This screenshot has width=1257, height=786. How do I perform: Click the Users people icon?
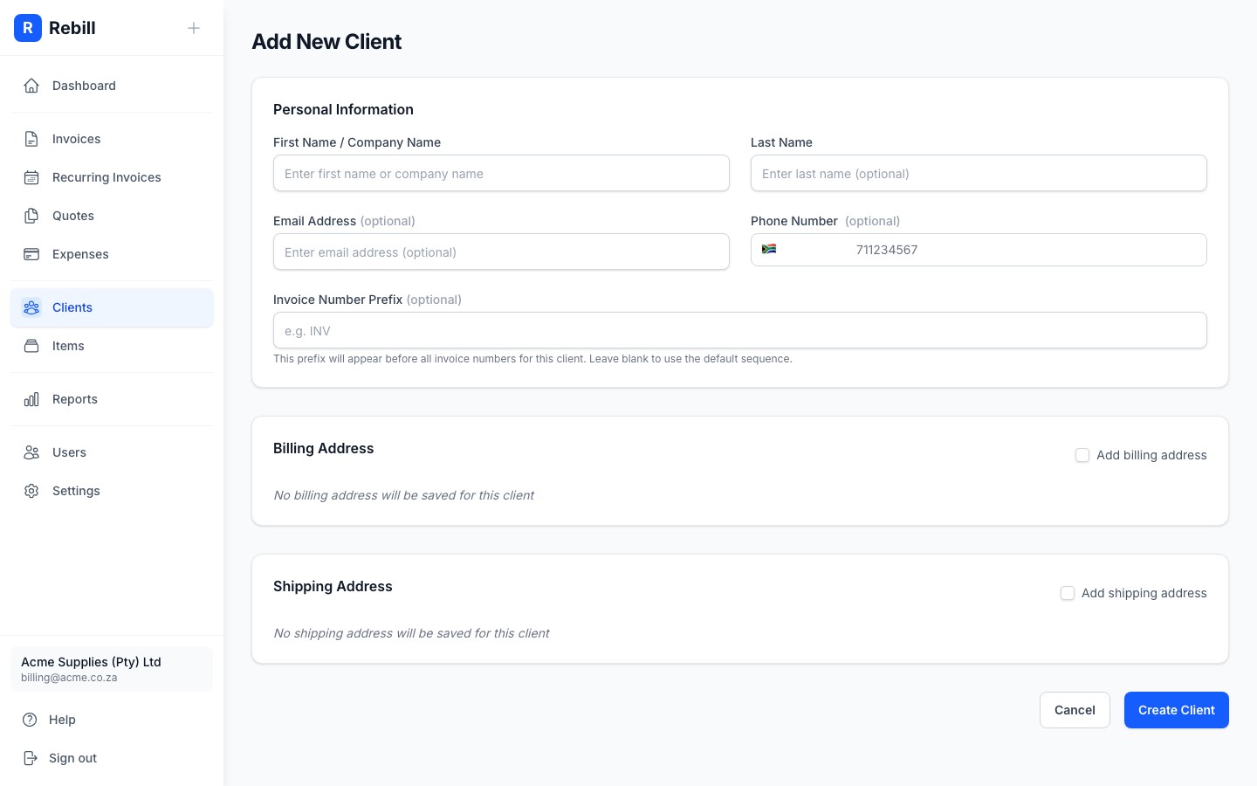pos(31,452)
